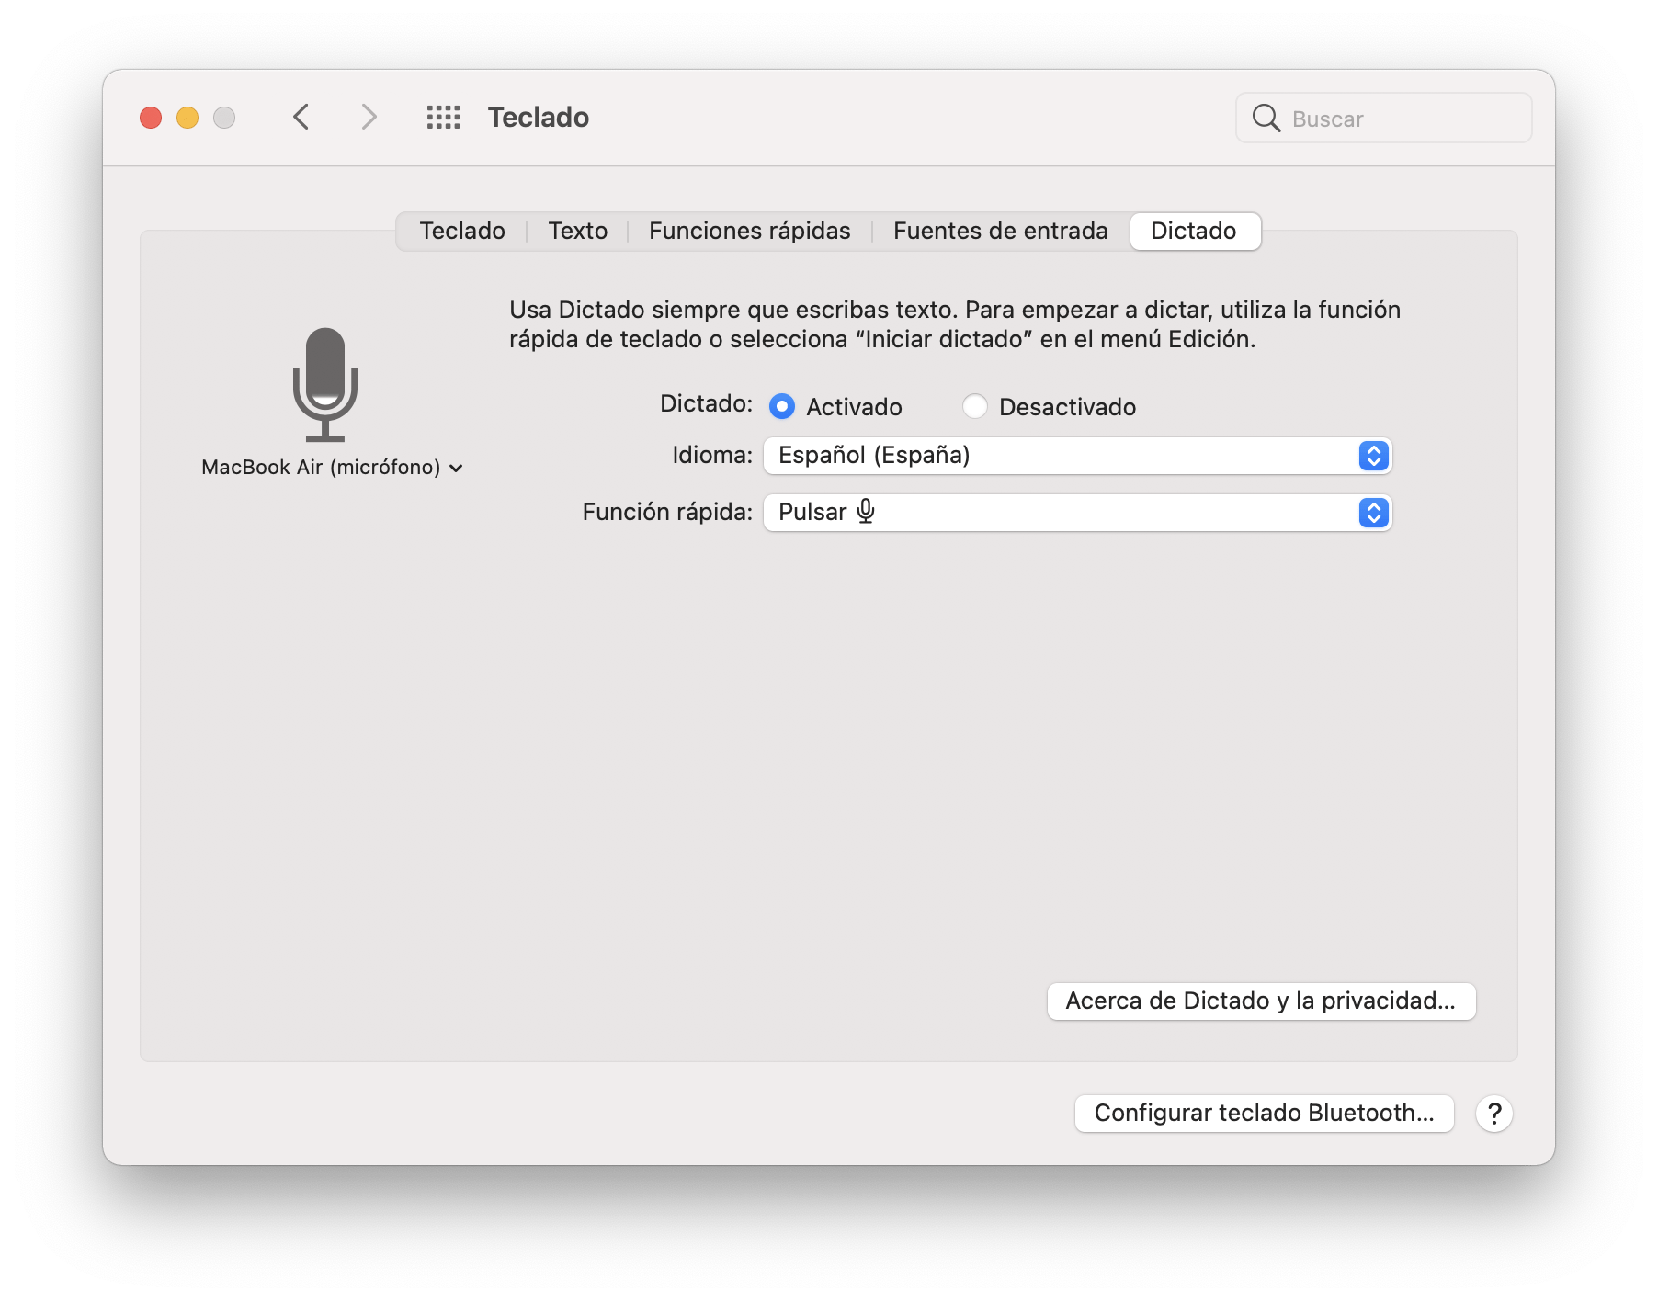1658x1301 pixels.
Task: Click the large microphone illustration
Action: point(327,384)
